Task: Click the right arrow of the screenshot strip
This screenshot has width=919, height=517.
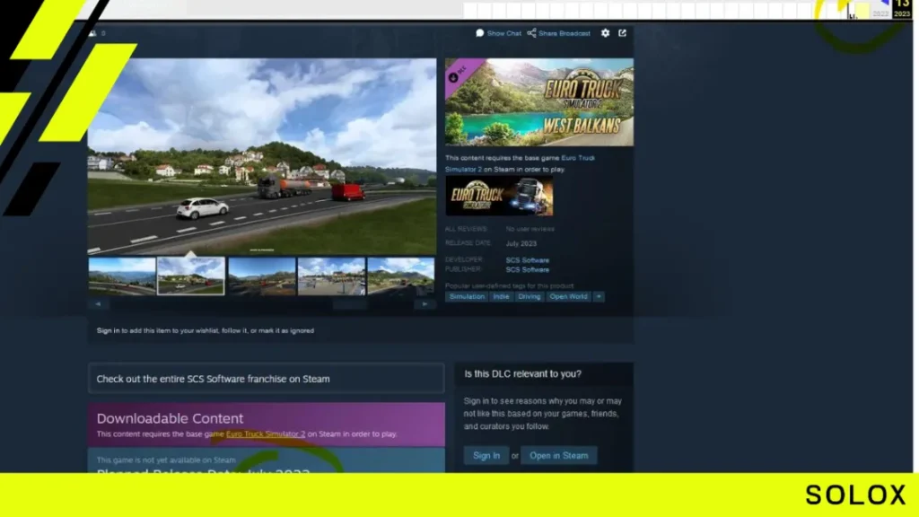Action: tap(424, 304)
